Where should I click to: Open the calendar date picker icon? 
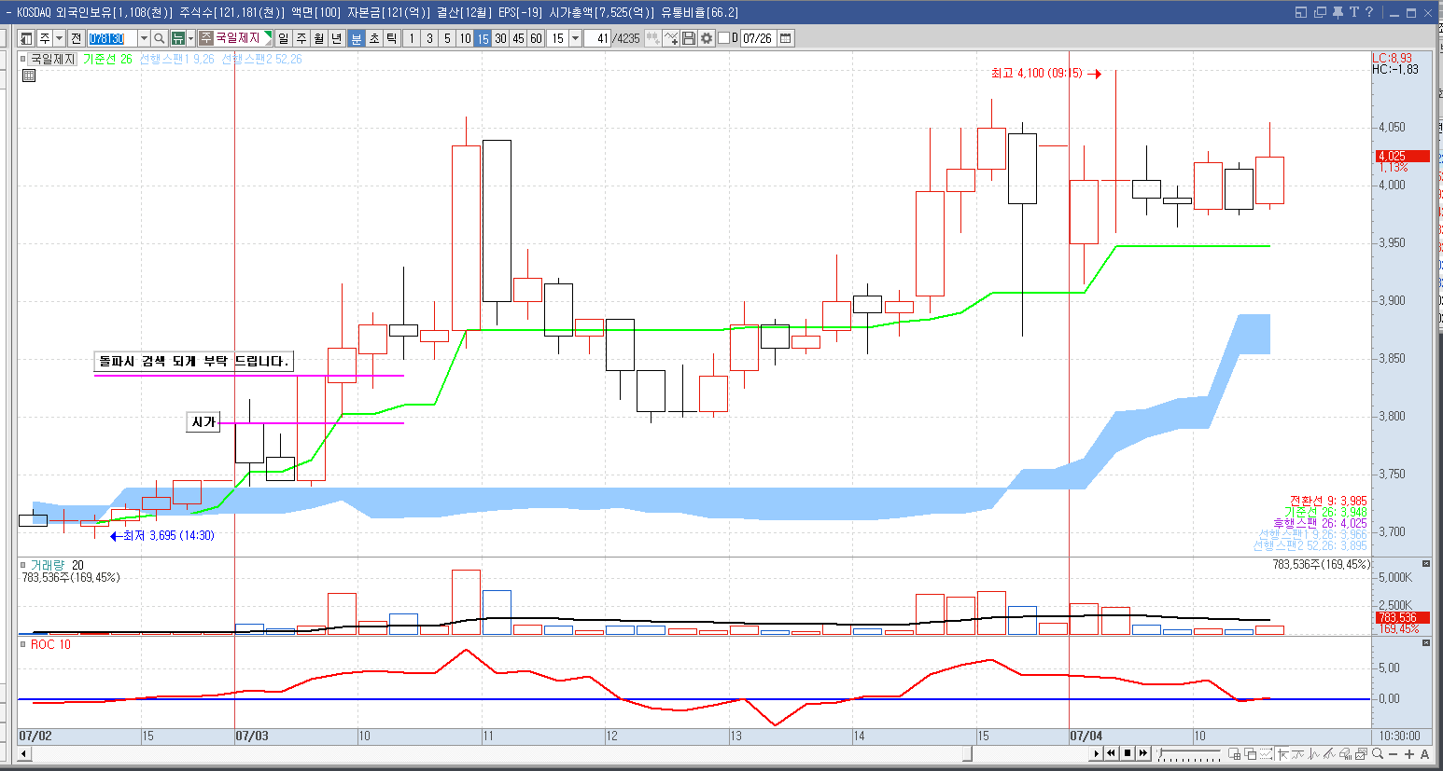coord(786,38)
